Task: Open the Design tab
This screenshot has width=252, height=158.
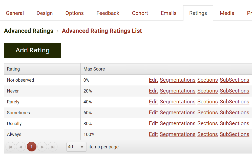Action: click(45, 13)
